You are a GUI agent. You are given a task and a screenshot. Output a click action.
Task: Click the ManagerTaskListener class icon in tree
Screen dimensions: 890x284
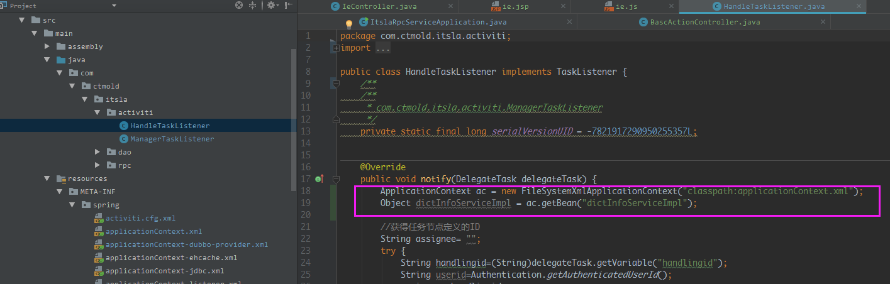point(124,139)
